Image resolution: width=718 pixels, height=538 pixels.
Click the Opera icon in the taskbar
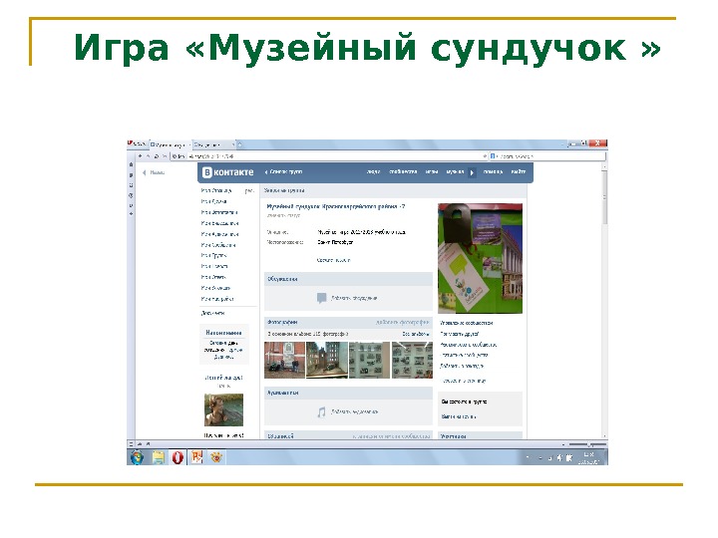pos(178,457)
